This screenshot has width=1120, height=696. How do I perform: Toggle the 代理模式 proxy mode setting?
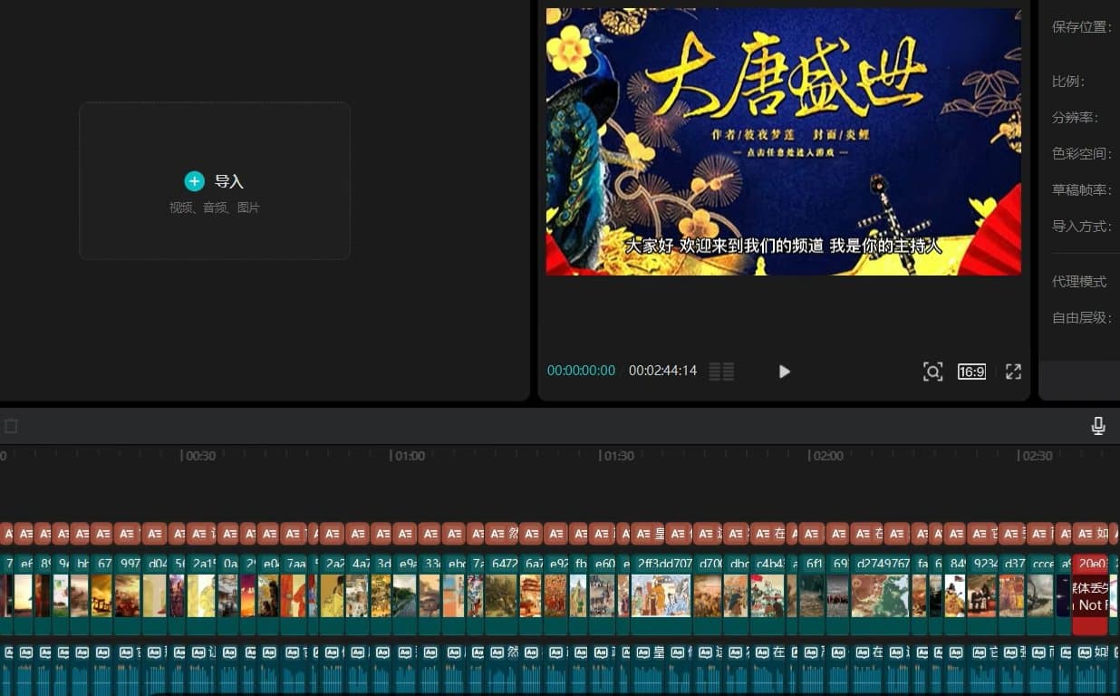[1079, 281]
